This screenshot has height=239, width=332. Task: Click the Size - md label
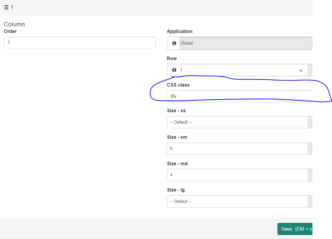(x=177, y=164)
